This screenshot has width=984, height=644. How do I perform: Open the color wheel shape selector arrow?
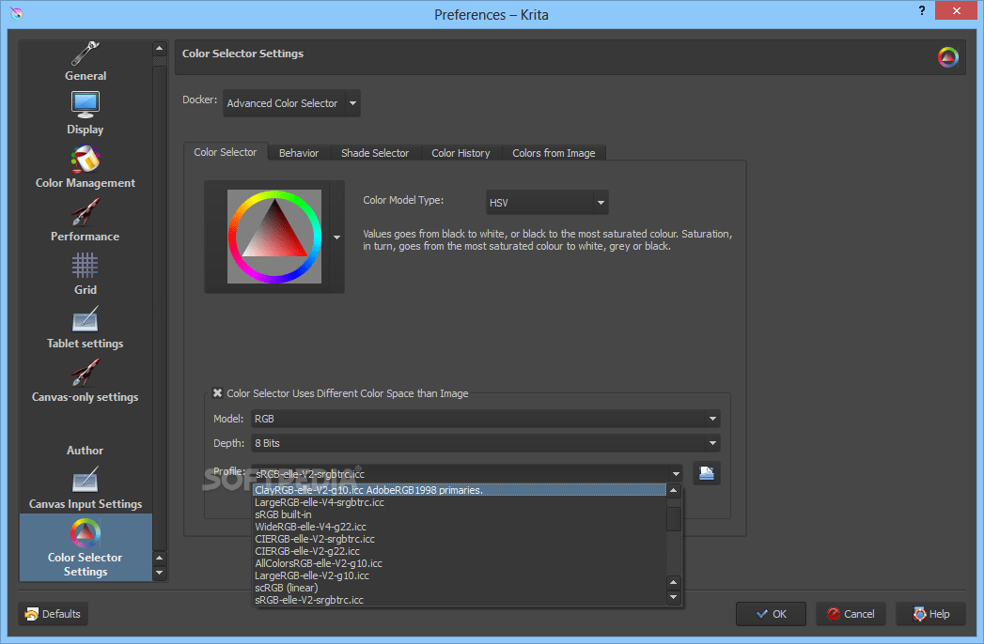[x=336, y=237]
